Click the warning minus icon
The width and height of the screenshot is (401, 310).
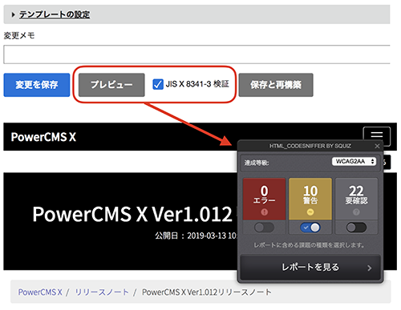pyautogui.click(x=310, y=212)
